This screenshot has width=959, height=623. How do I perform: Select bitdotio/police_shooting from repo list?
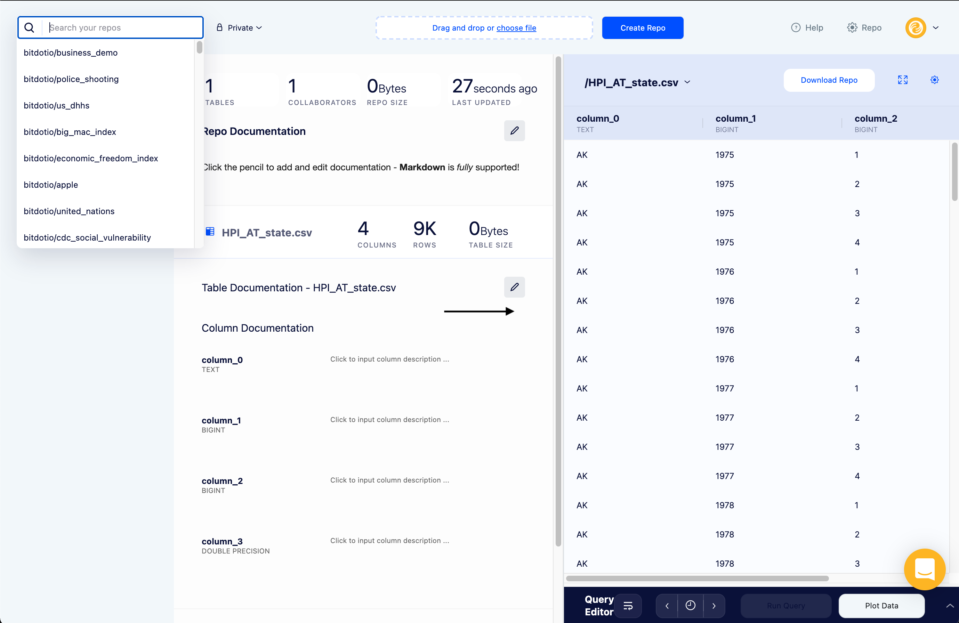point(71,79)
